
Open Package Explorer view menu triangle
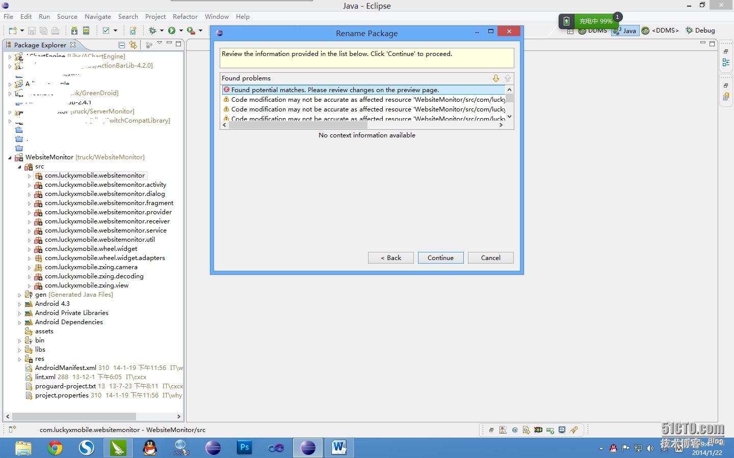coord(160,43)
